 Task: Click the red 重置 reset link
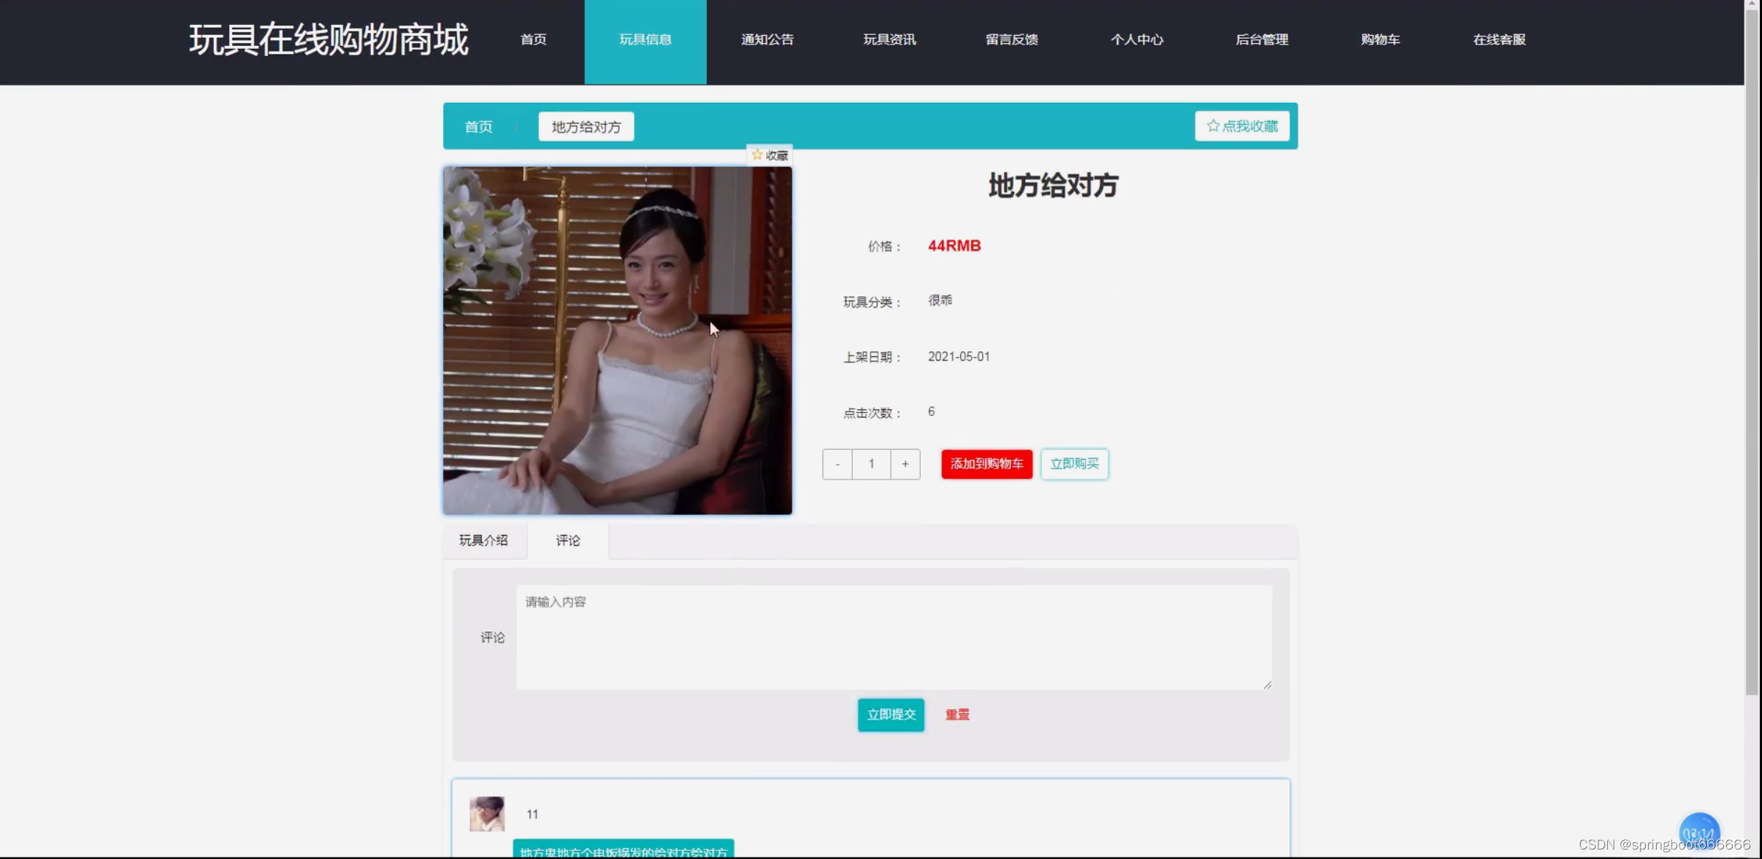(x=957, y=714)
